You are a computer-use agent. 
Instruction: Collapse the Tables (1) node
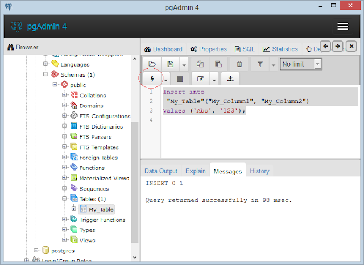coord(64,198)
